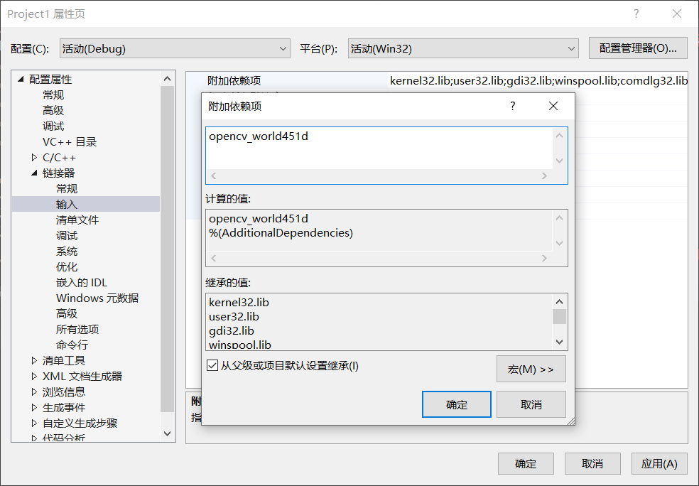The width and height of the screenshot is (699, 486).
Task: Click the property tree scrollbar thumb
Action: [x=167, y=249]
